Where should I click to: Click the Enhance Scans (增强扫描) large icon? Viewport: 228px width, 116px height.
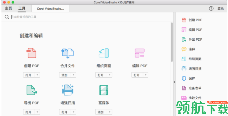[x=68, y=90]
